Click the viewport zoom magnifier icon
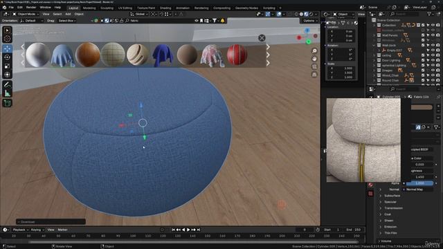Screen dimensions: 443x249 [314, 50]
